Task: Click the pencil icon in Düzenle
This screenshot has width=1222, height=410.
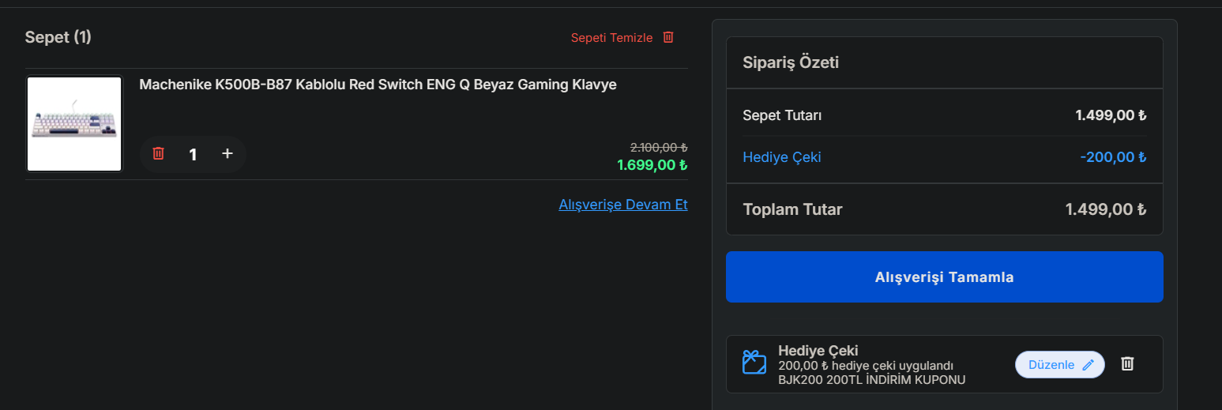Action: pos(1088,365)
